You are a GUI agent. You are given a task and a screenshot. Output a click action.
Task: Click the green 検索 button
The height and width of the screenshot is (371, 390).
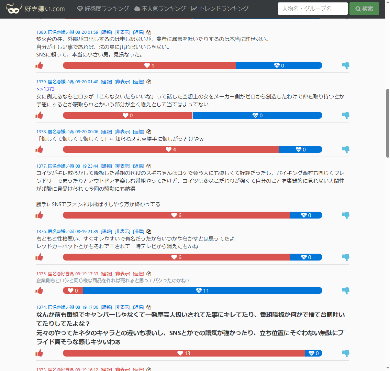[364, 9]
